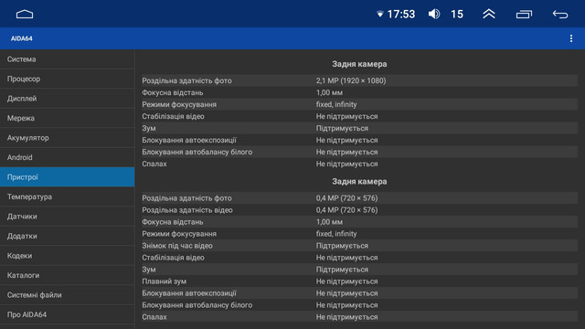Tap the AIDA64 app title
The width and height of the screenshot is (585, 329).
[21, 38]
